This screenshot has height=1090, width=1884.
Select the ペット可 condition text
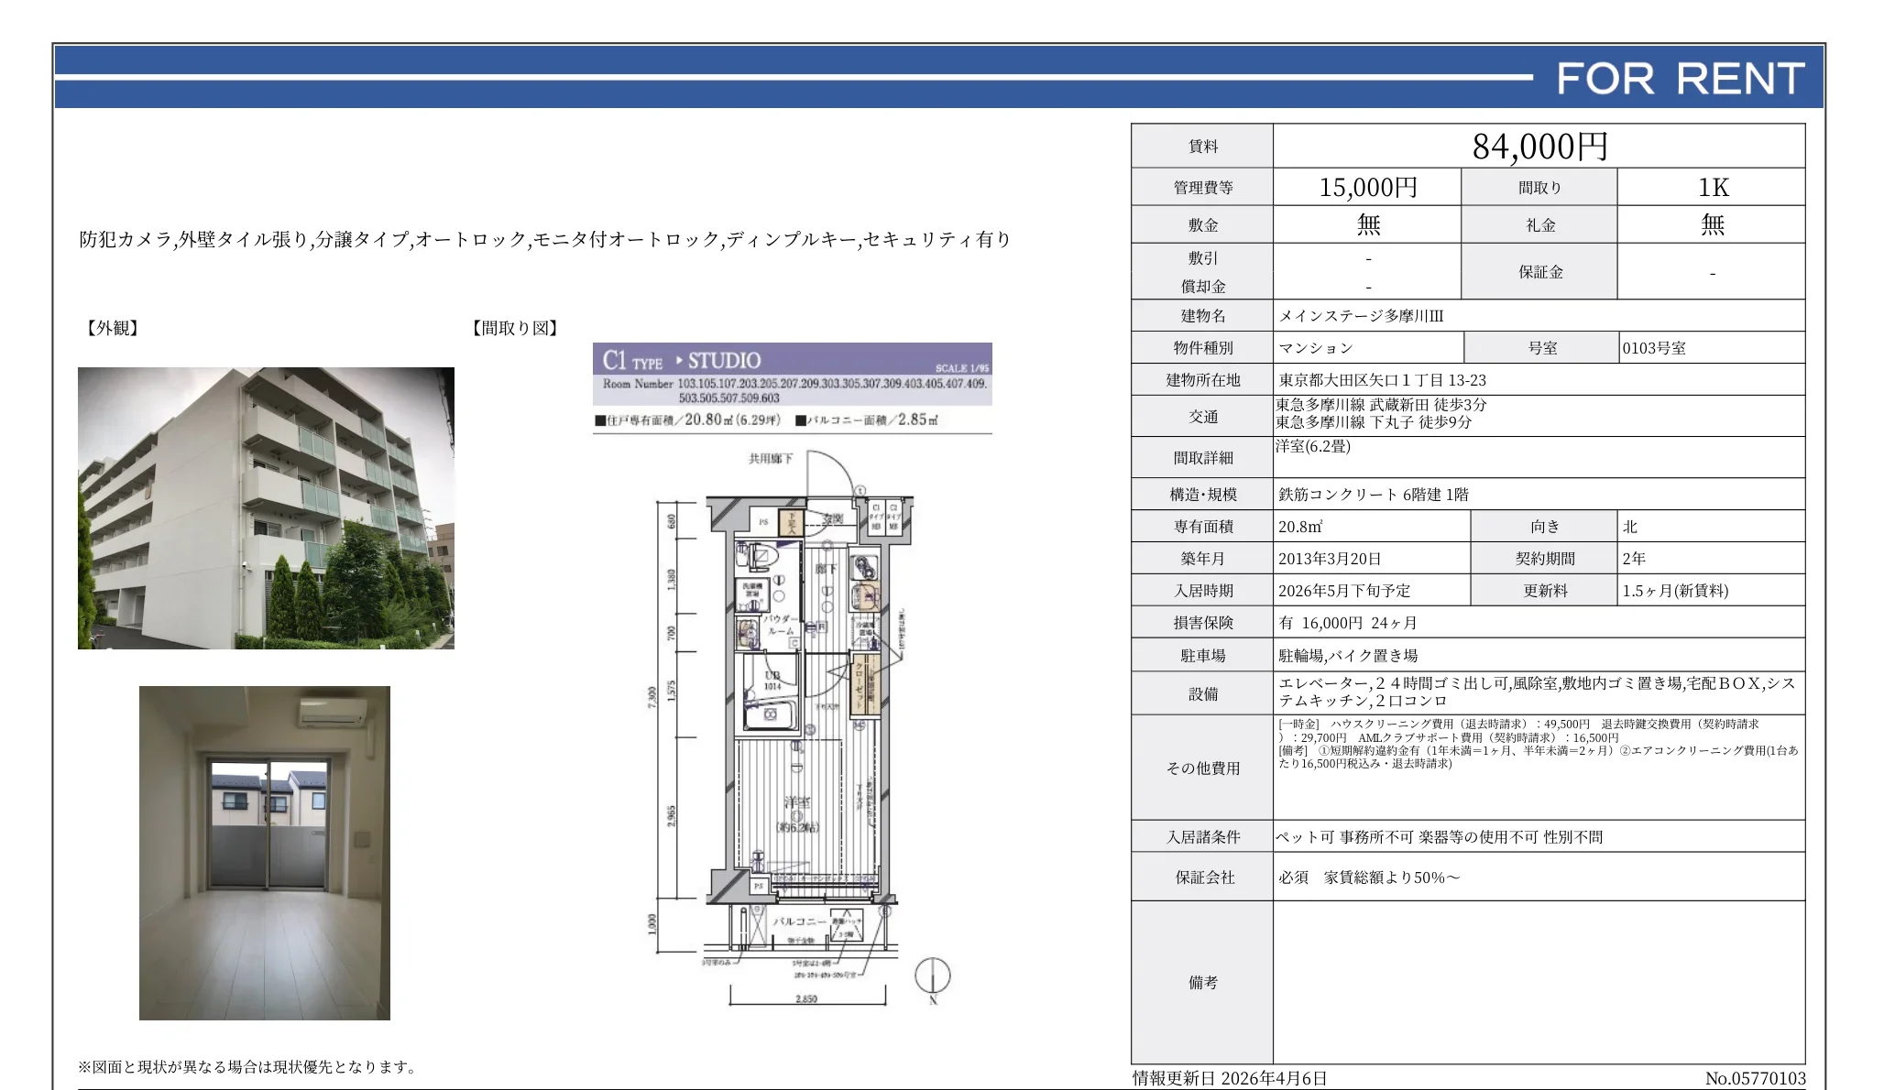click(x=1305, y=836)
